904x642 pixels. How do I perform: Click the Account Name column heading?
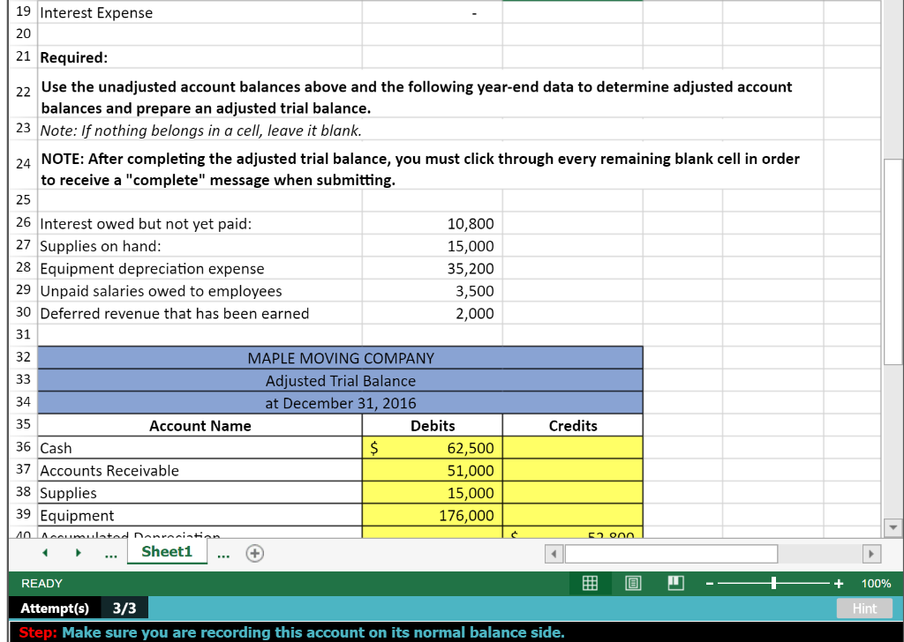(200, 426)
